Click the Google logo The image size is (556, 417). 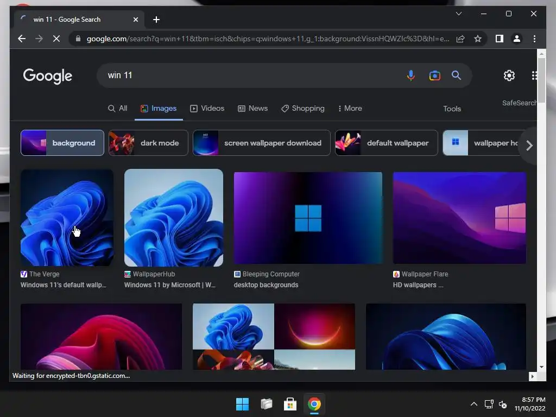pos(48,76)
